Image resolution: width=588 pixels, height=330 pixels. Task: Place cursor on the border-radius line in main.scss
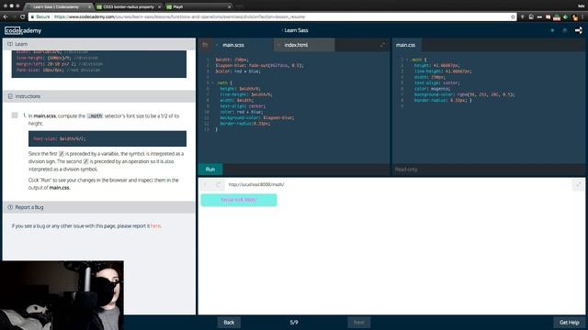click(x=245, y=124)
